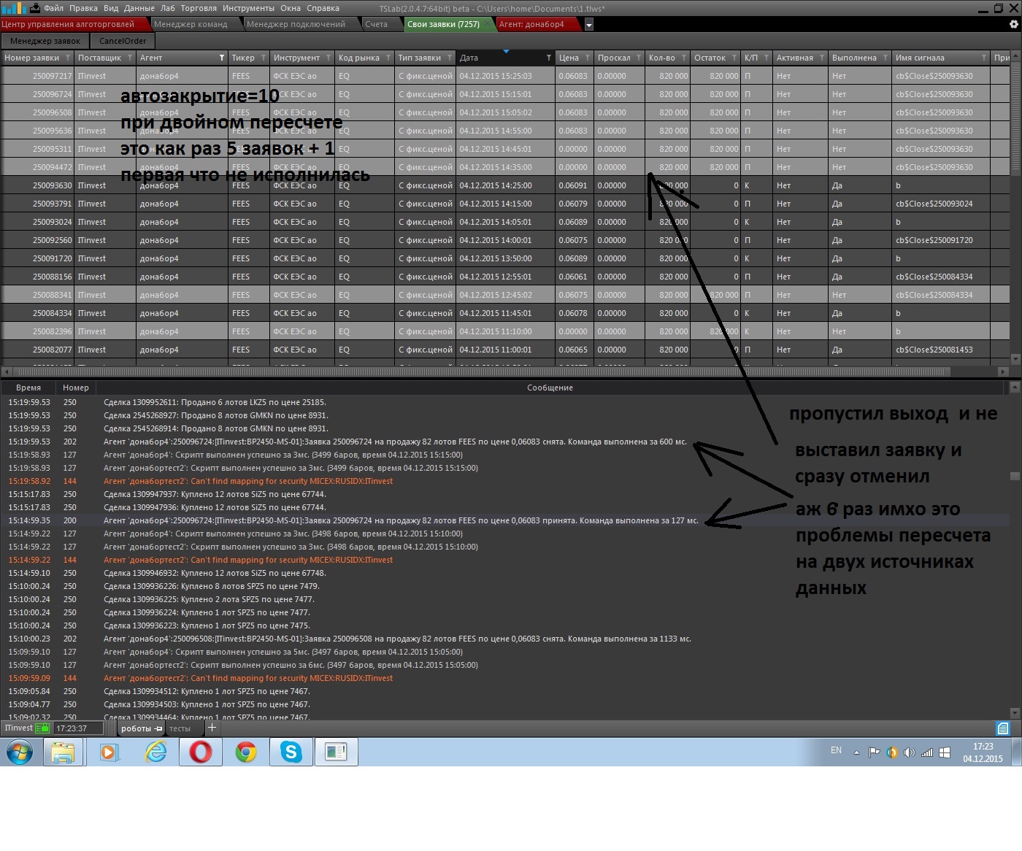This screenshot has width=1022, height=851.
Task: Select order row 250097217
Action: (x=505, y=76)
